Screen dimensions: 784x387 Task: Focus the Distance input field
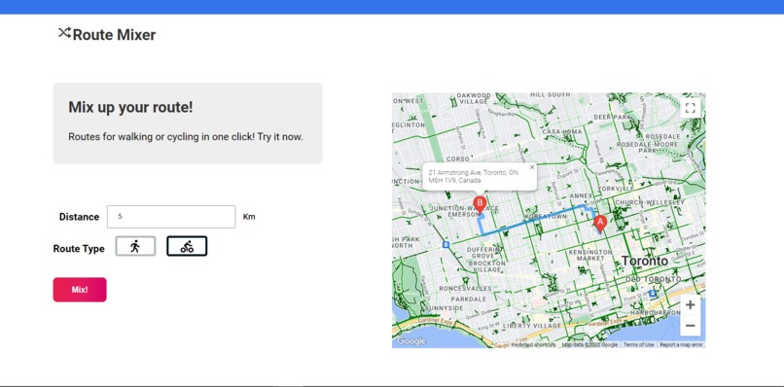pos(171,217)
